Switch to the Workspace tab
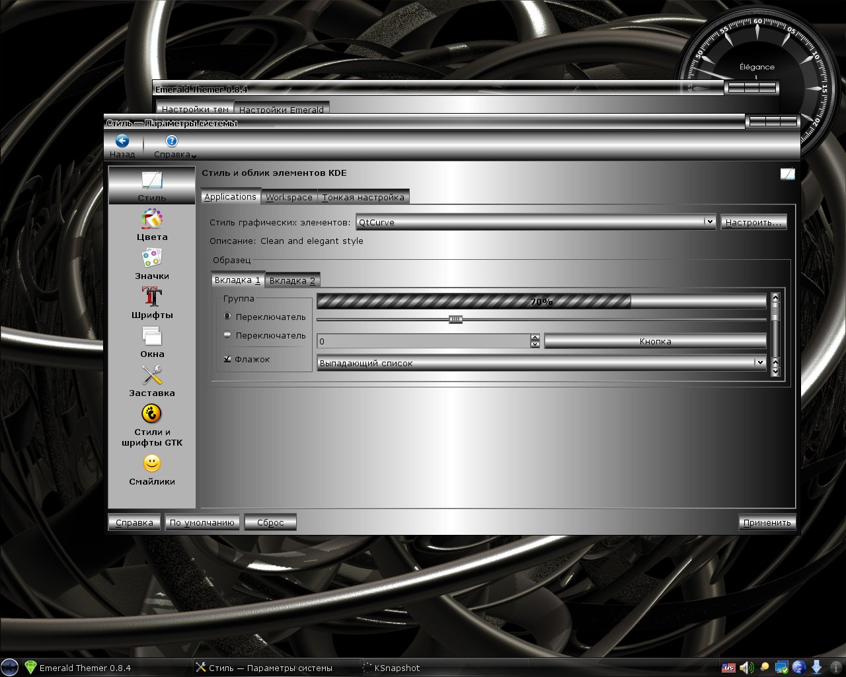The image size is (846, 677). pos(289,197)
